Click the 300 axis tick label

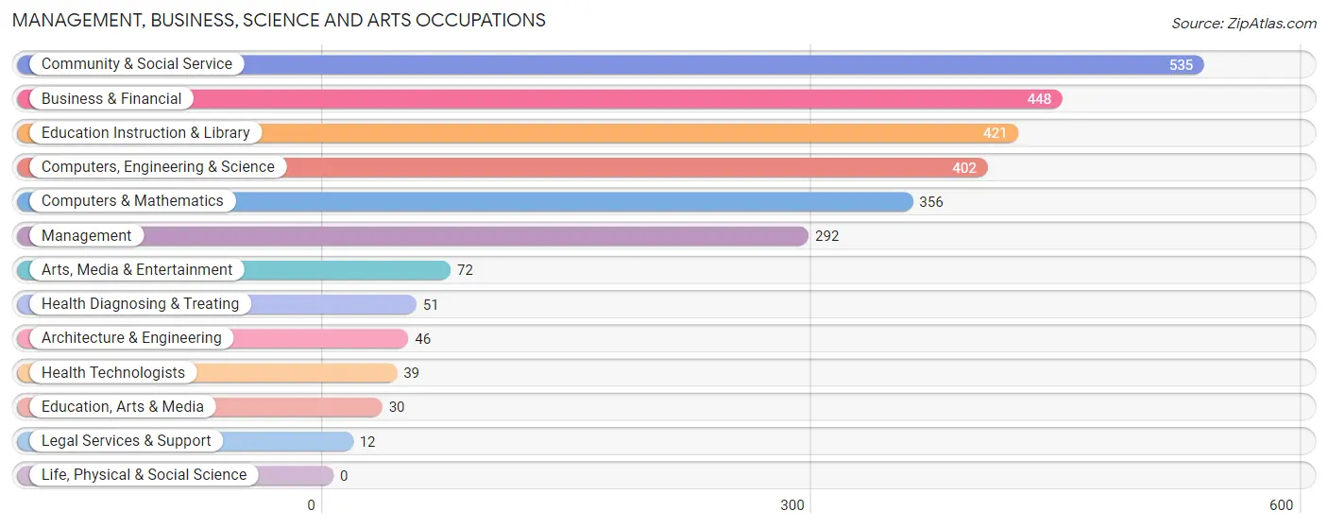[792, 505]
